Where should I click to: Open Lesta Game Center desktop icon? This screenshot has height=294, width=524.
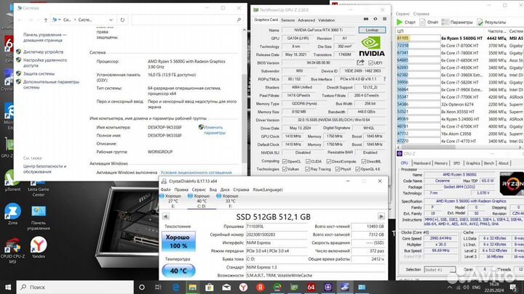(38, 188)
